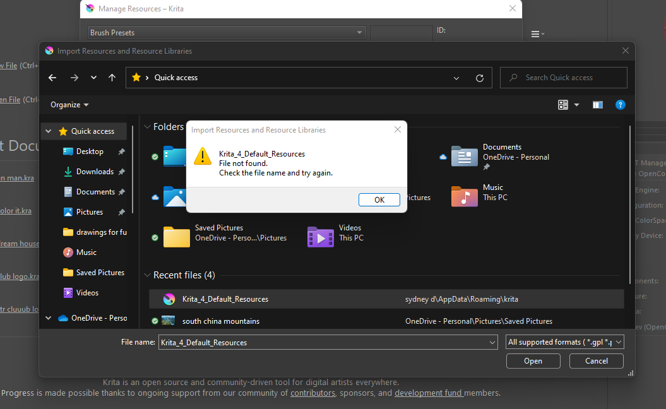Select the Saved Pictures folder thumbnail
The height and width of the screenshot is (409, 666).
coord(176,237)
